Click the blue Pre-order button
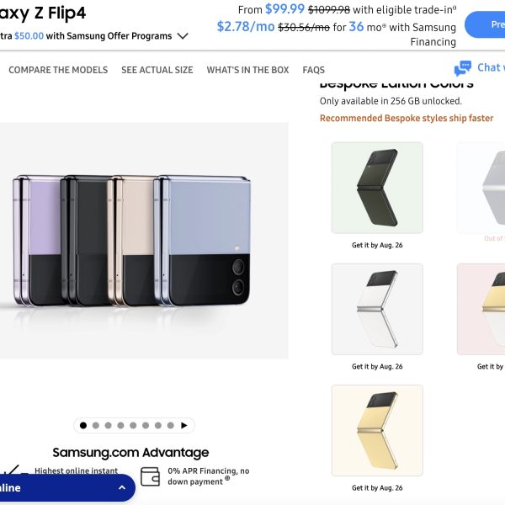 (486, 24)
